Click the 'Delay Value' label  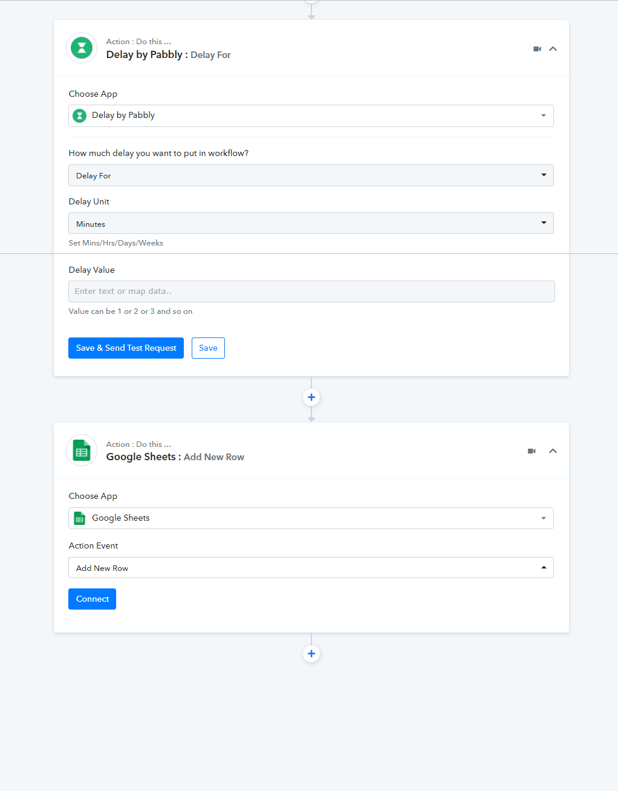91,270
